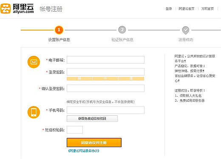Screen dimensions: 221x159
Task: Open 《阿里云网站服务协议》 link
Action: [x=84, y=151]
